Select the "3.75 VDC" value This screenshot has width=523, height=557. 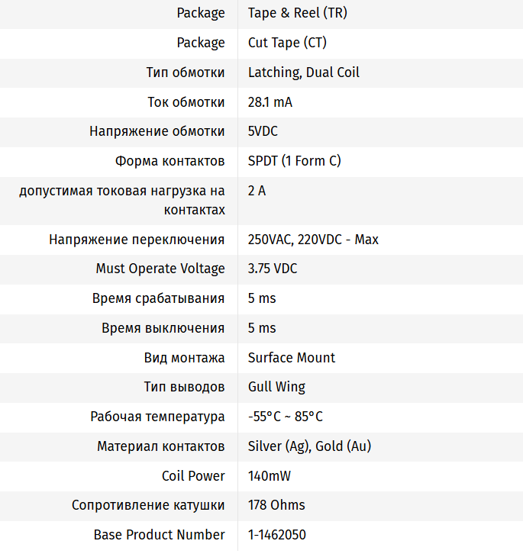click(x=273, y=269)
